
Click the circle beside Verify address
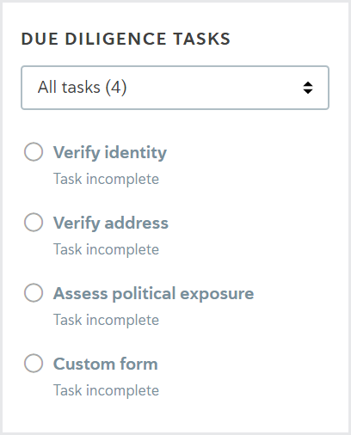34,222
